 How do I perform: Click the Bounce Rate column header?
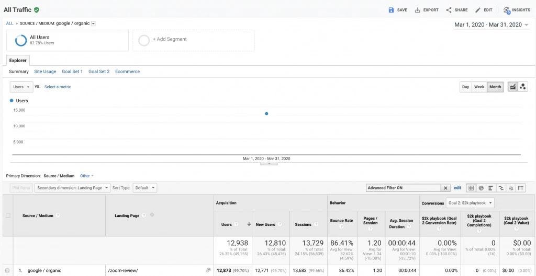pyautogui.click(x=341, y=221)
